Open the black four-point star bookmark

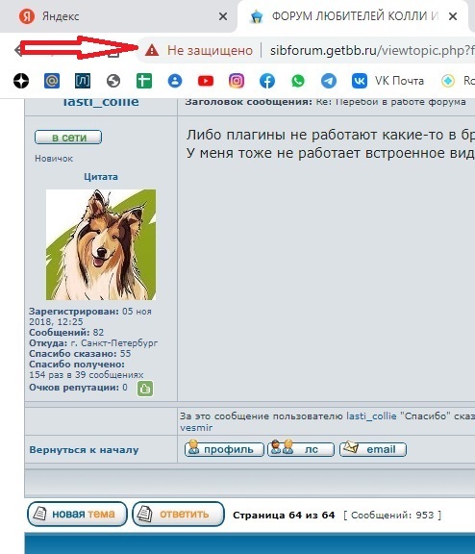click(x=21, y=81)
